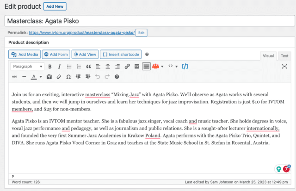Screen dimensions: 296x191
Task: Open the red people icon dropdown
Action: (158, 67)
